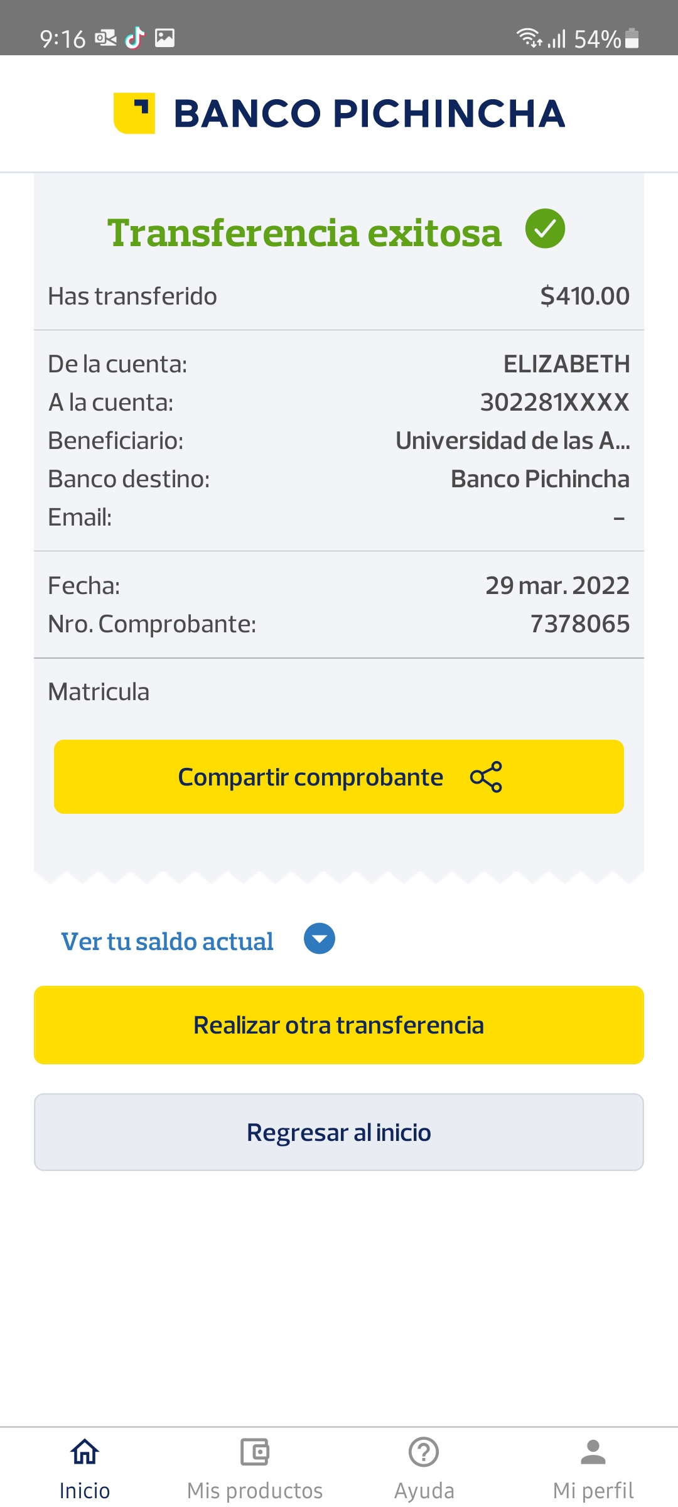Tap the Mis productos wallet icon
678x1507 pixels.
click(255, 1452)
